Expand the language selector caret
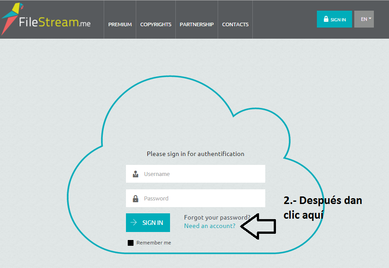 pos(369,19)
